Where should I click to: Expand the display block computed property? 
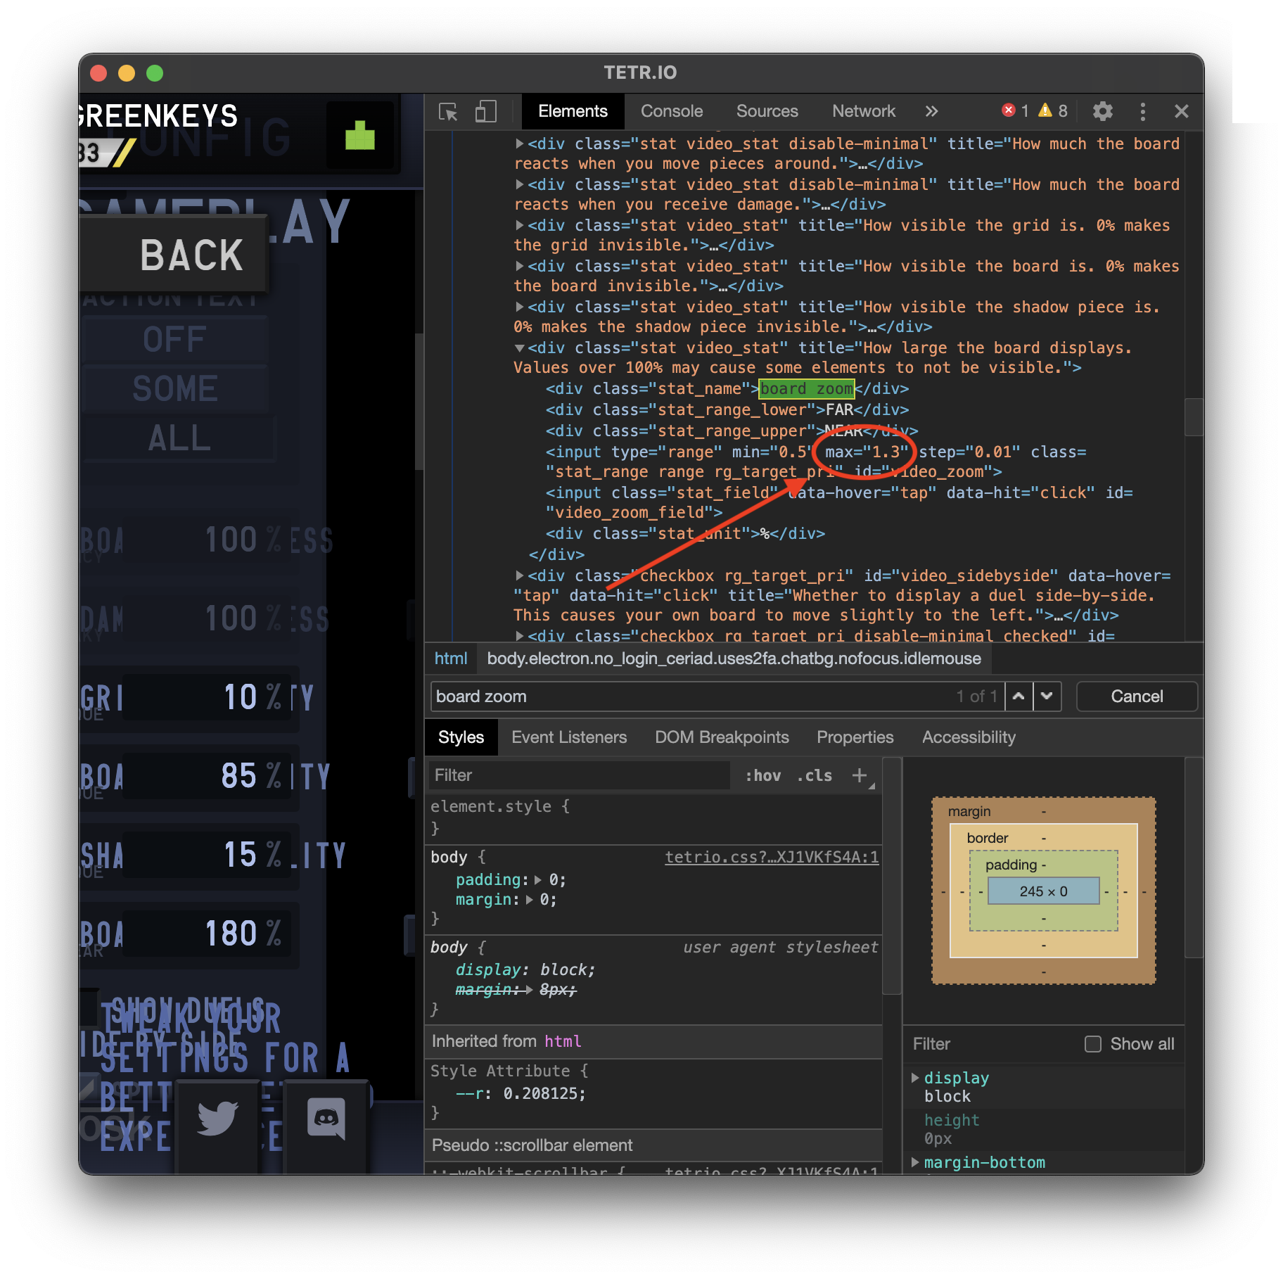[915, 1077]
